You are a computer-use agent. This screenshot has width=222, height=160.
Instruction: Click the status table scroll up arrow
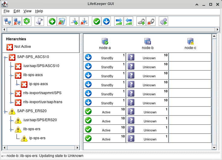214,36
